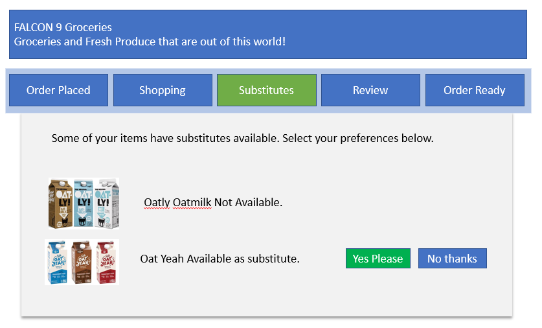Image resolution: width=542 pixels, height=328 pixels.
Task: Click the FALCON 9 Groceries title
Action: [x=63, y=27]
